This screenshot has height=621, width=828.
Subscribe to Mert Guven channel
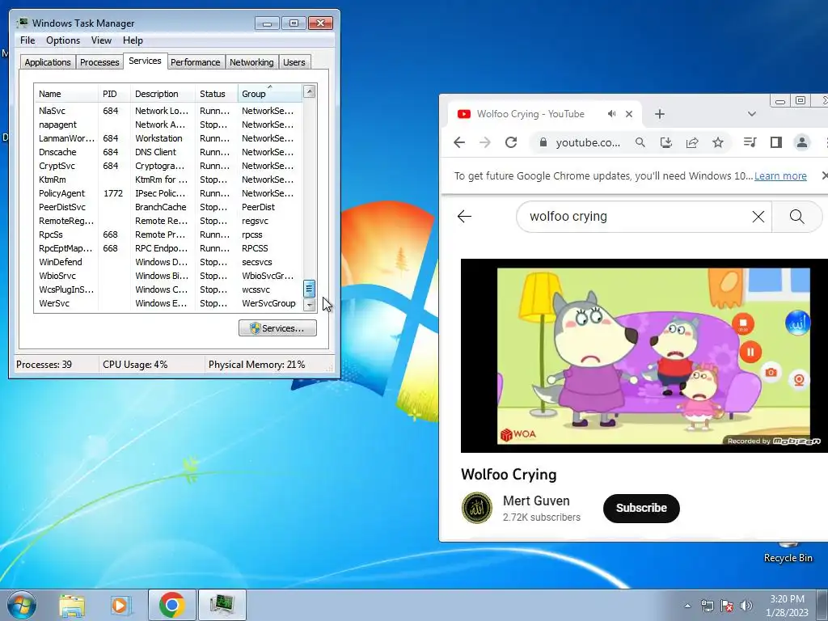[641, 508]
